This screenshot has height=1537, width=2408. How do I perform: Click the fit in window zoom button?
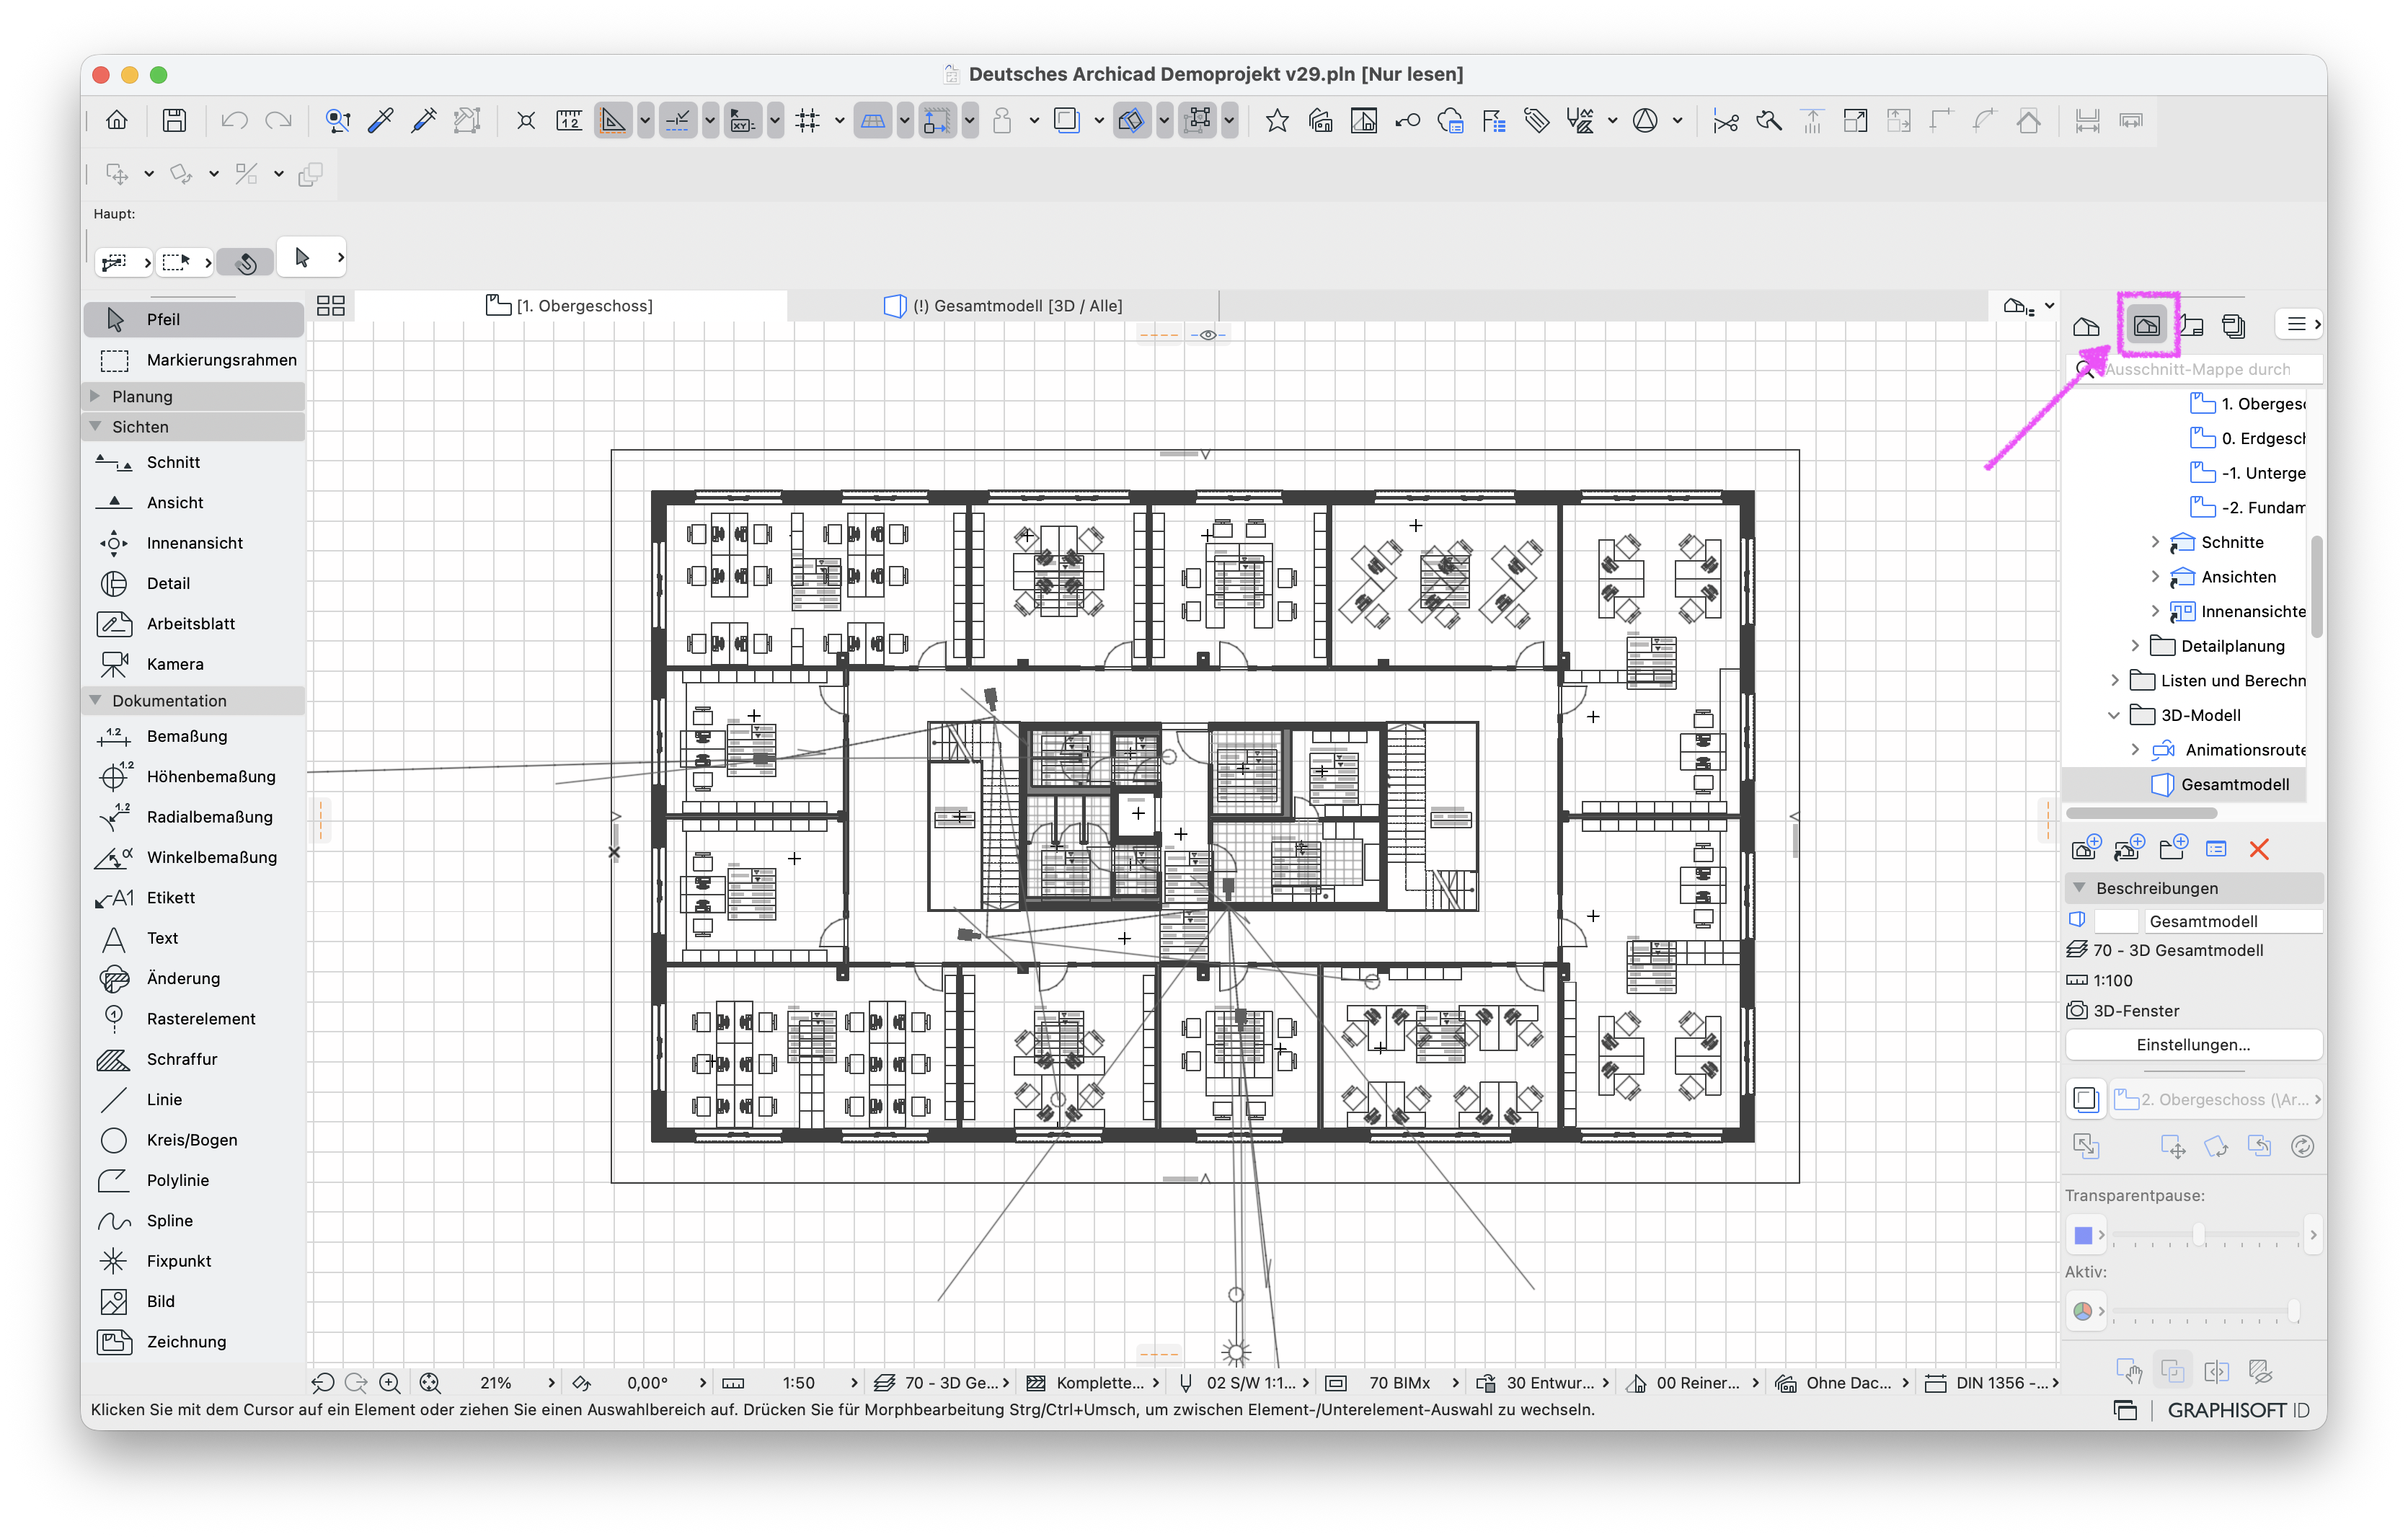pyautogui.click(x=430, y=1383)
